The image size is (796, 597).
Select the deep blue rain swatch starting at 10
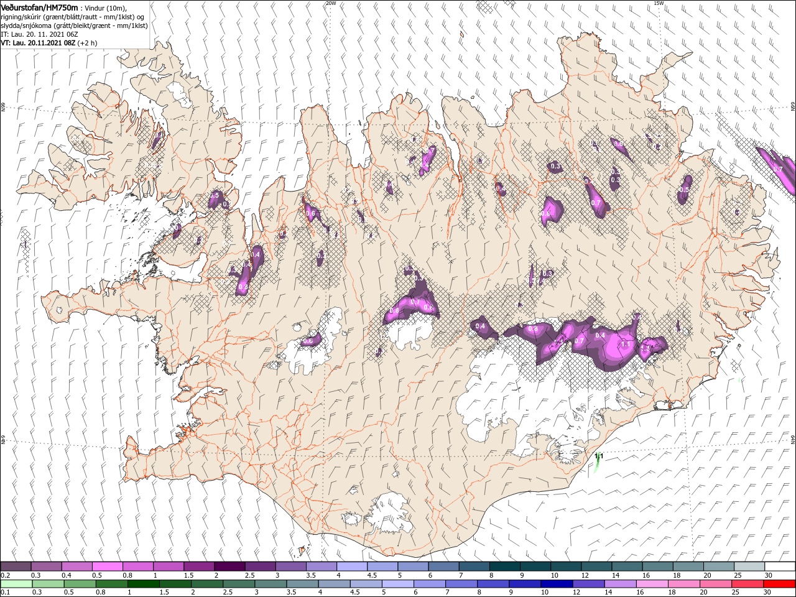[557, 584]
